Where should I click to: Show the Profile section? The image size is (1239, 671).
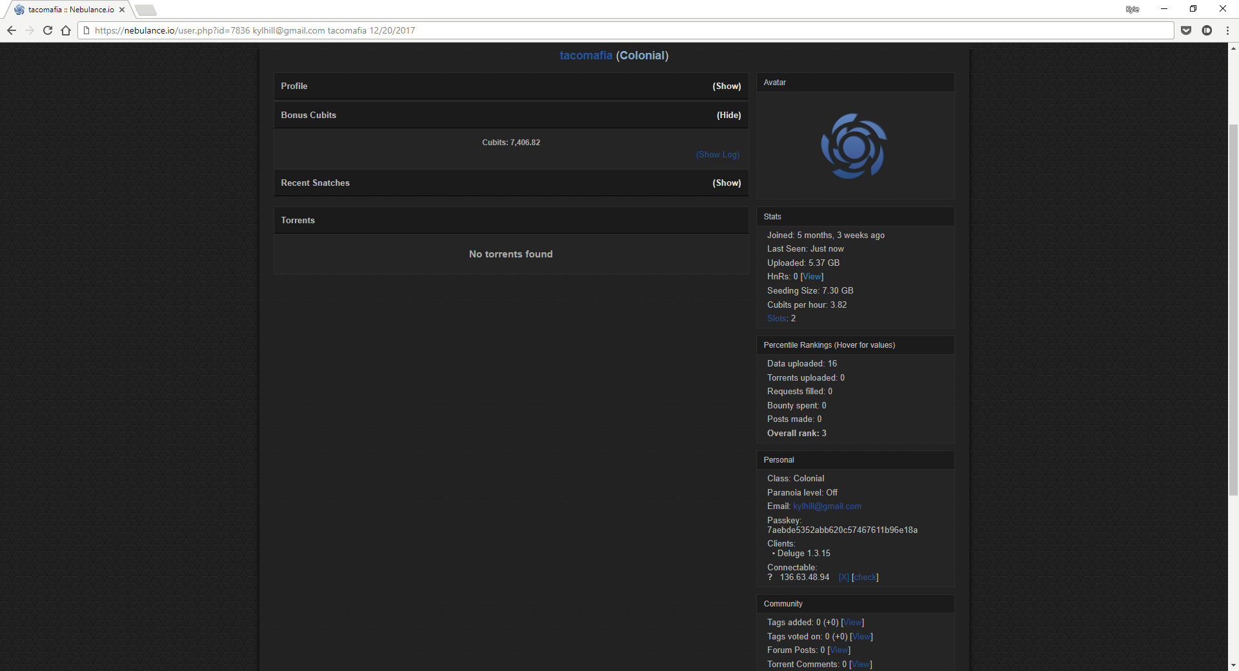pyautogui.click(x=727, y=86)
